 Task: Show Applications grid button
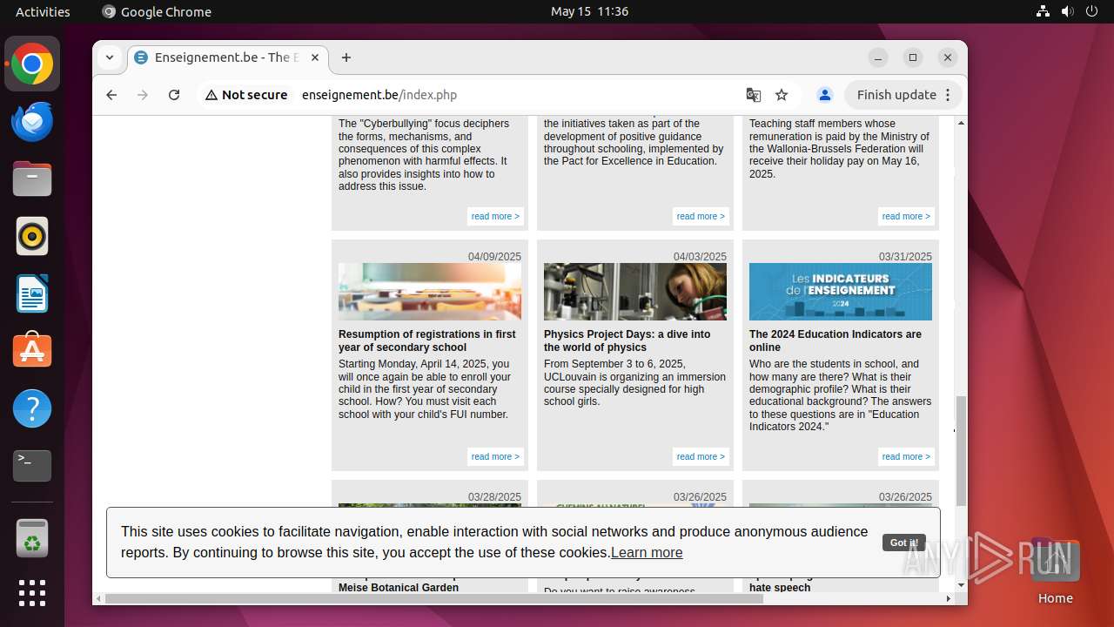(x=32, y=593)
